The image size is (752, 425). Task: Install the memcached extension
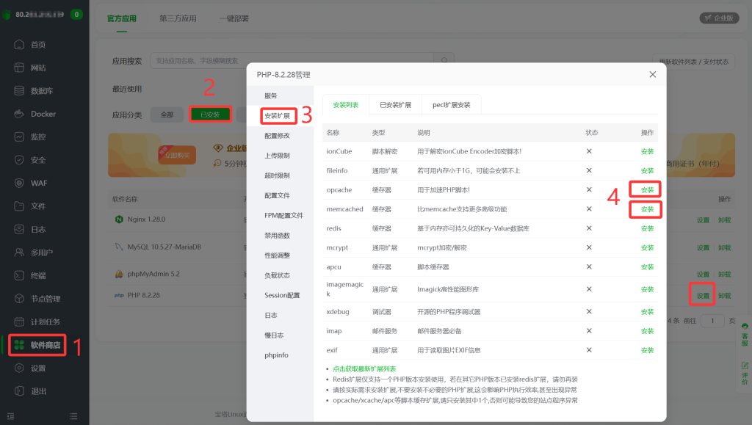pos(646,209)
